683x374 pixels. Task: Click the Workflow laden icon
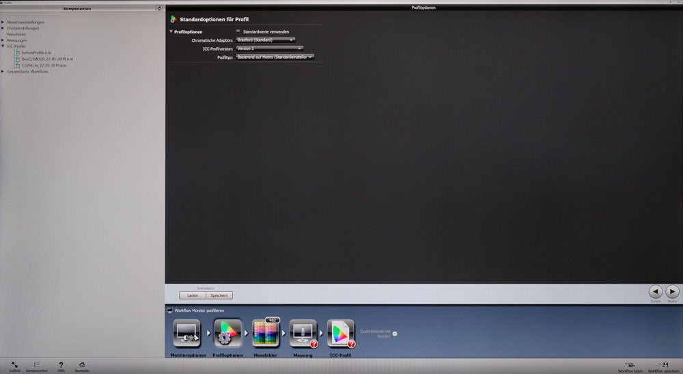click(x=630, y=365)
